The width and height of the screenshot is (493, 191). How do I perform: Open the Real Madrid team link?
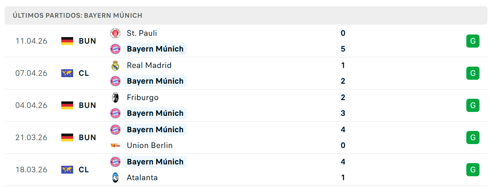[149, 65]
